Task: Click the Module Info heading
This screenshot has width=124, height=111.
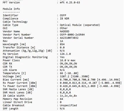Action: (x=11, y=9)
